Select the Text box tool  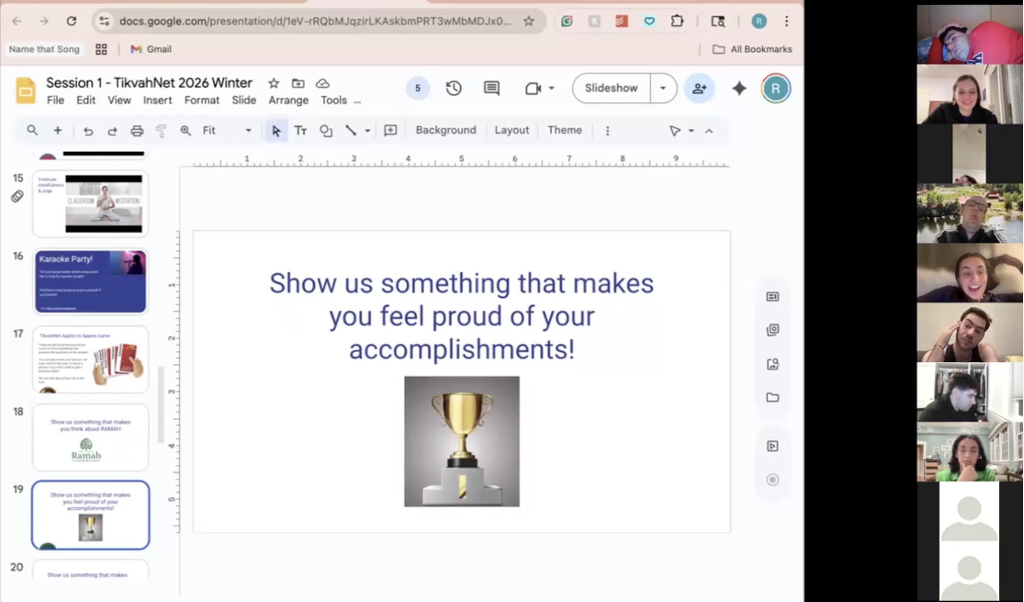[x=301, y=130]
